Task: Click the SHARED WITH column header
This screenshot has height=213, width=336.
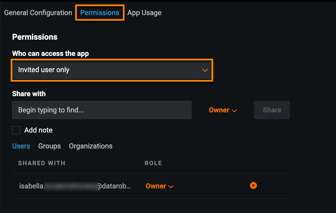Action: pyautogui.click(x=42, y=163)
